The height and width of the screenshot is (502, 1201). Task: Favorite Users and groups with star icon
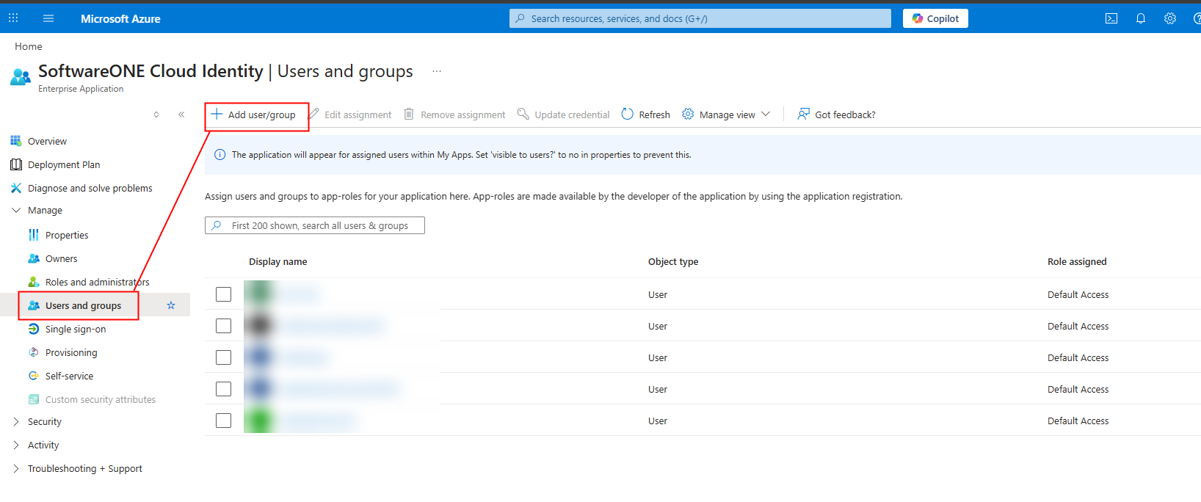(171, 305)
